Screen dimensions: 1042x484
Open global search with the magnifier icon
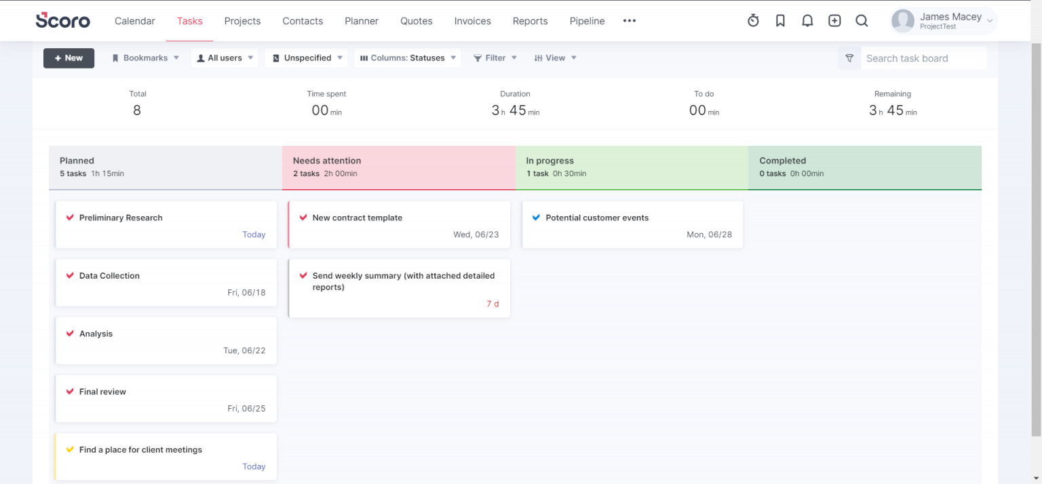[x=862, y=20]
